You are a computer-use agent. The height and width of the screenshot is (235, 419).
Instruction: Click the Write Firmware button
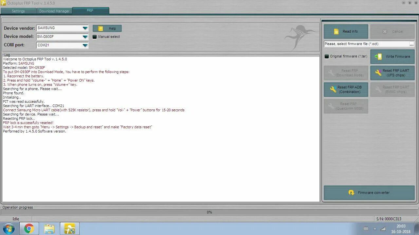tap(392, 56)
